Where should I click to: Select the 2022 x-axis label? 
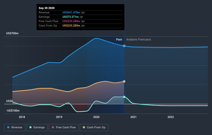tap(171, 117)
